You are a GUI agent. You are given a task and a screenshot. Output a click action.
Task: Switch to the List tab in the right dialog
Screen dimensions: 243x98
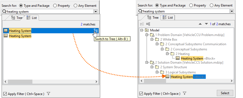[x=168, y=18]
